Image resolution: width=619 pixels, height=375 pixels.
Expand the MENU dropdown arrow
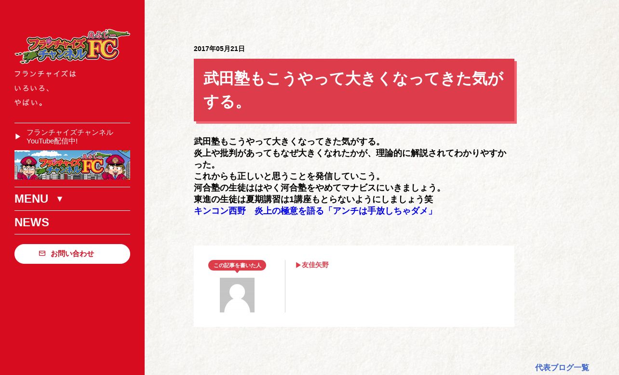click(x=60, y=199)
